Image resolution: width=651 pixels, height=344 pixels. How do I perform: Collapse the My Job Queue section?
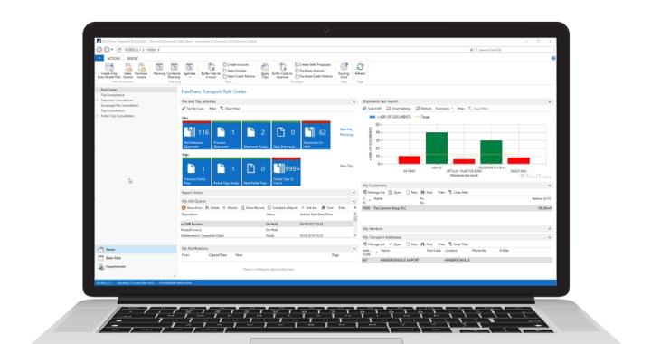click(354, 201)
